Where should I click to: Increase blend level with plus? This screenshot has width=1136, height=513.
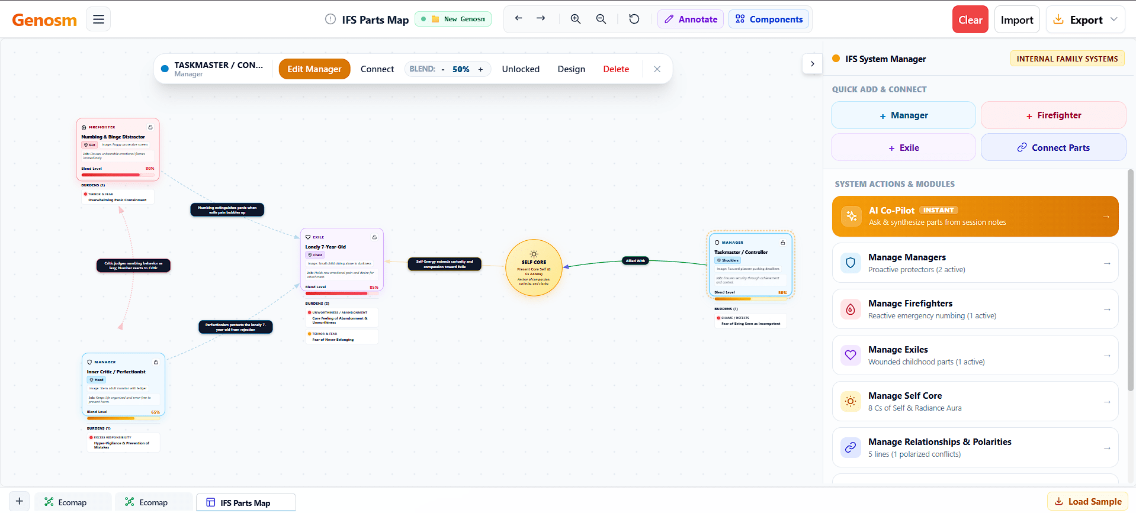(x=480, y=69)
